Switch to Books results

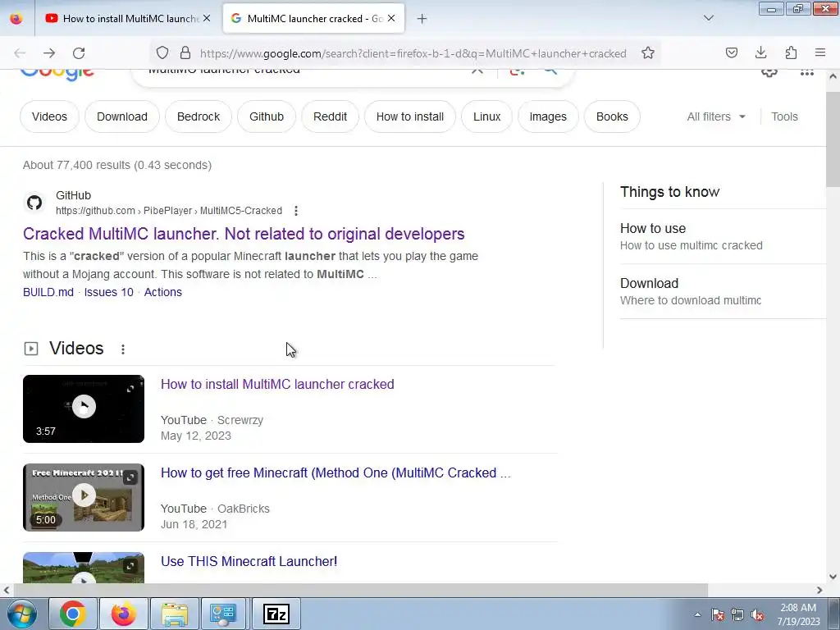[612, 116]
